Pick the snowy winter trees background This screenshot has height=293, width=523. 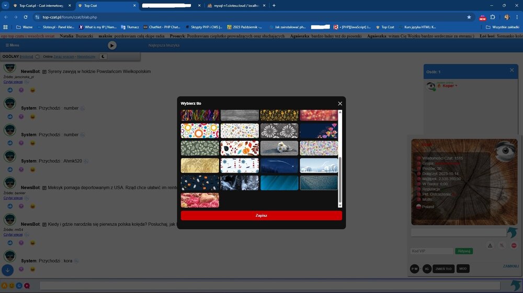(x=319, y=165)
